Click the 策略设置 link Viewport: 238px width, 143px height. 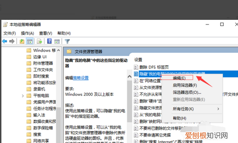pos(81,78)
